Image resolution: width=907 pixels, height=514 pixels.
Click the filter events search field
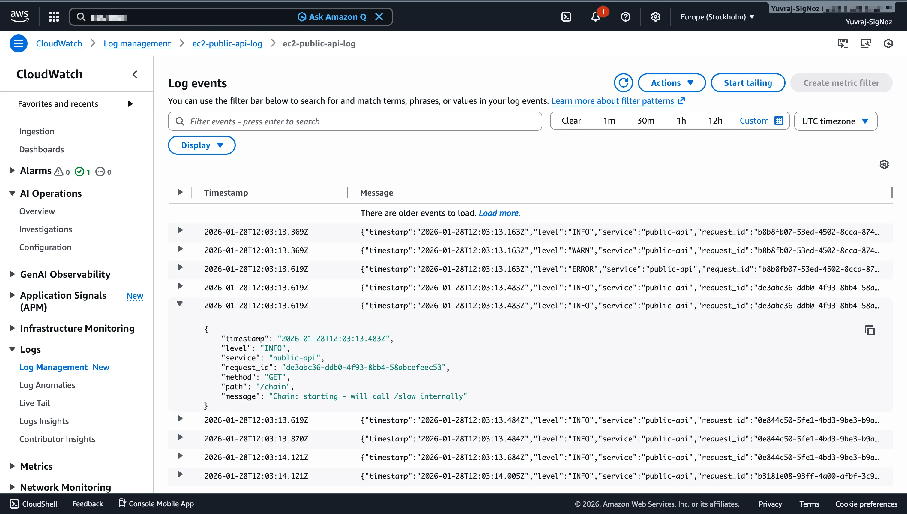355,121
